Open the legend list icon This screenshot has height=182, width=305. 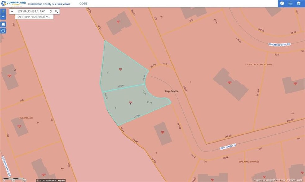pyautogui.click(x=290, y=4)
